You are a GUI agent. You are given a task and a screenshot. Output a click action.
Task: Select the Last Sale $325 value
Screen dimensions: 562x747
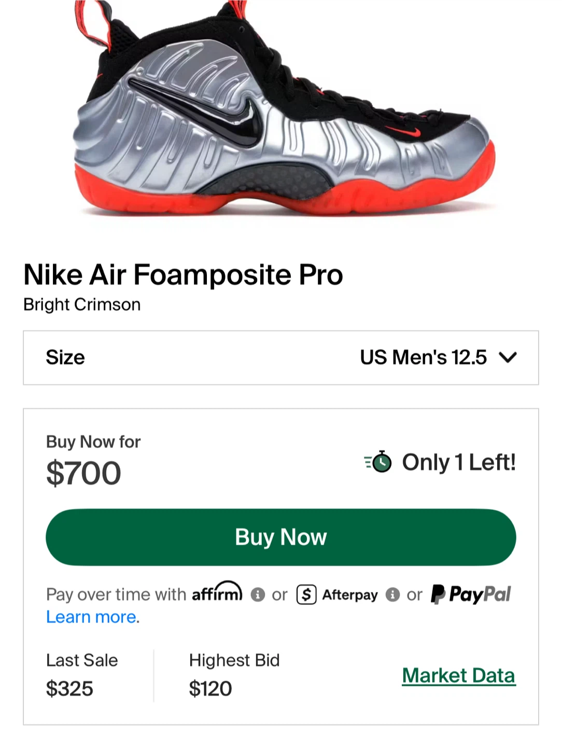click(69, 688)
